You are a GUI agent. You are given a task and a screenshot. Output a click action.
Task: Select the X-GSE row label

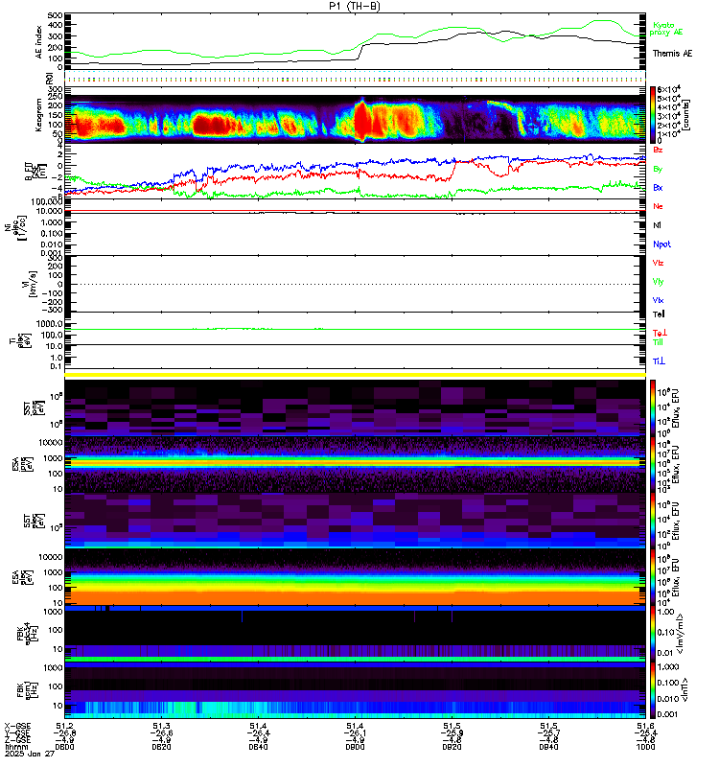coord(17,726)
